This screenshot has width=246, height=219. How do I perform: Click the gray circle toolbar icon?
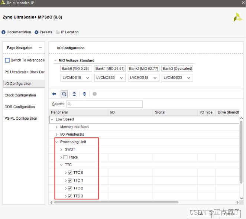coord(95,94)
